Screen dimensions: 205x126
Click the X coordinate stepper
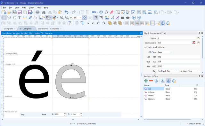65,114
